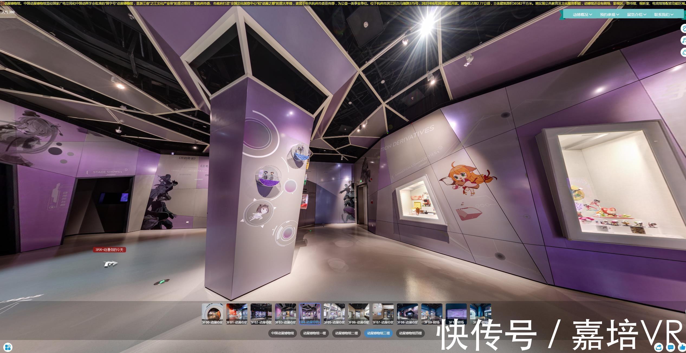Click the share arrow icon at bottom-right

[659, 347]
